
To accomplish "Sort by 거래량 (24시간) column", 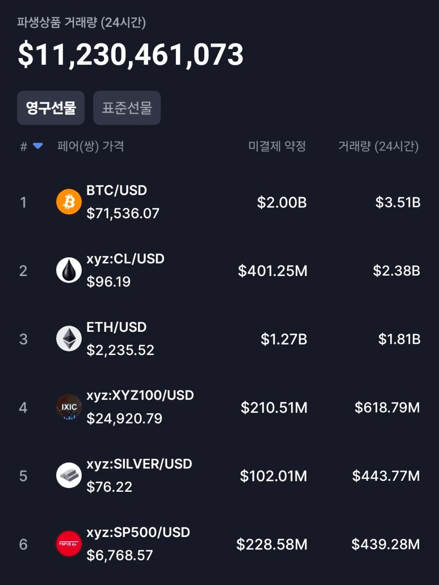I will (378, 146).
